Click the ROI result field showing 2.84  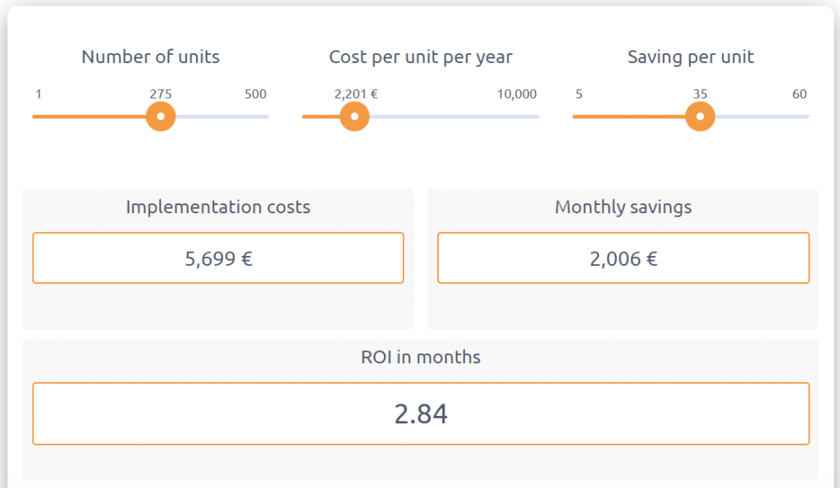pos(420,413)
